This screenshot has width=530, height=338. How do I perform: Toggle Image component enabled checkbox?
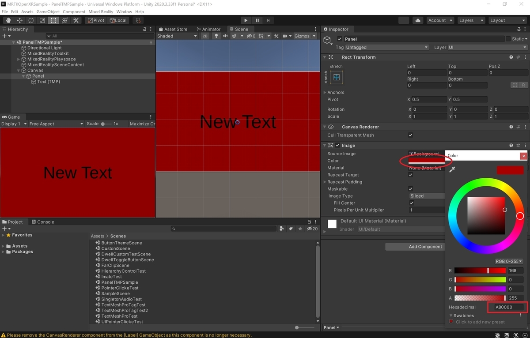(x=337, y=146)
